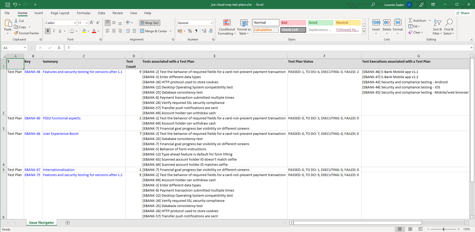Open the Name Box dropdown arrow
This screenshot has width=475, height=232.
pos(25,48)
